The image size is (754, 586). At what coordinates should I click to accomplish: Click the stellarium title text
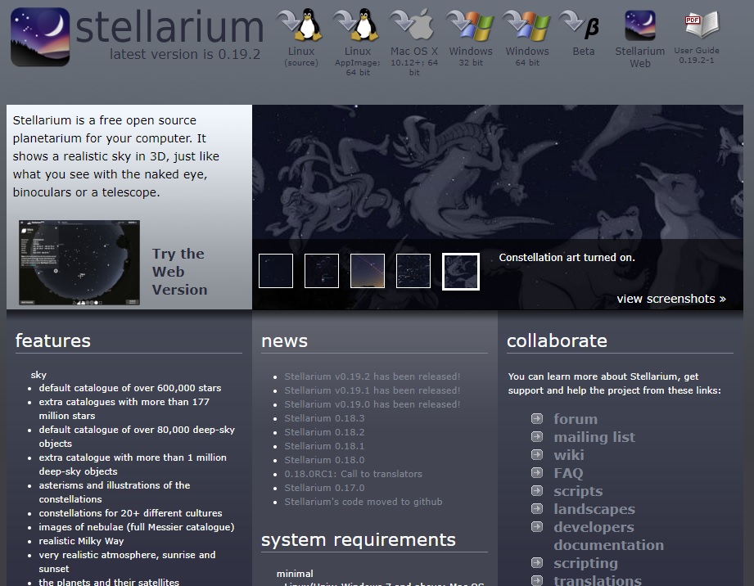coord(169,26)
